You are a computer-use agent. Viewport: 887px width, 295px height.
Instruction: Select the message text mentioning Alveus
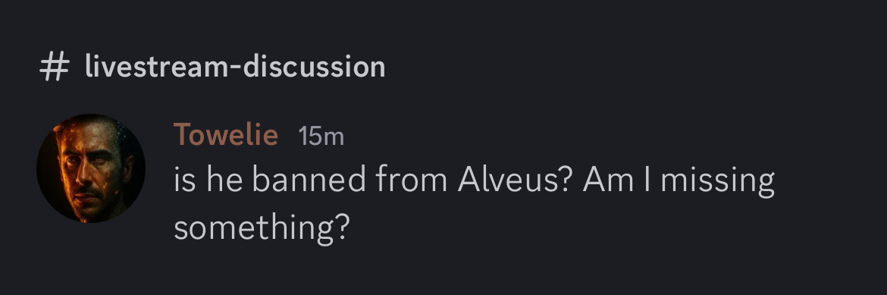(474, 205)
